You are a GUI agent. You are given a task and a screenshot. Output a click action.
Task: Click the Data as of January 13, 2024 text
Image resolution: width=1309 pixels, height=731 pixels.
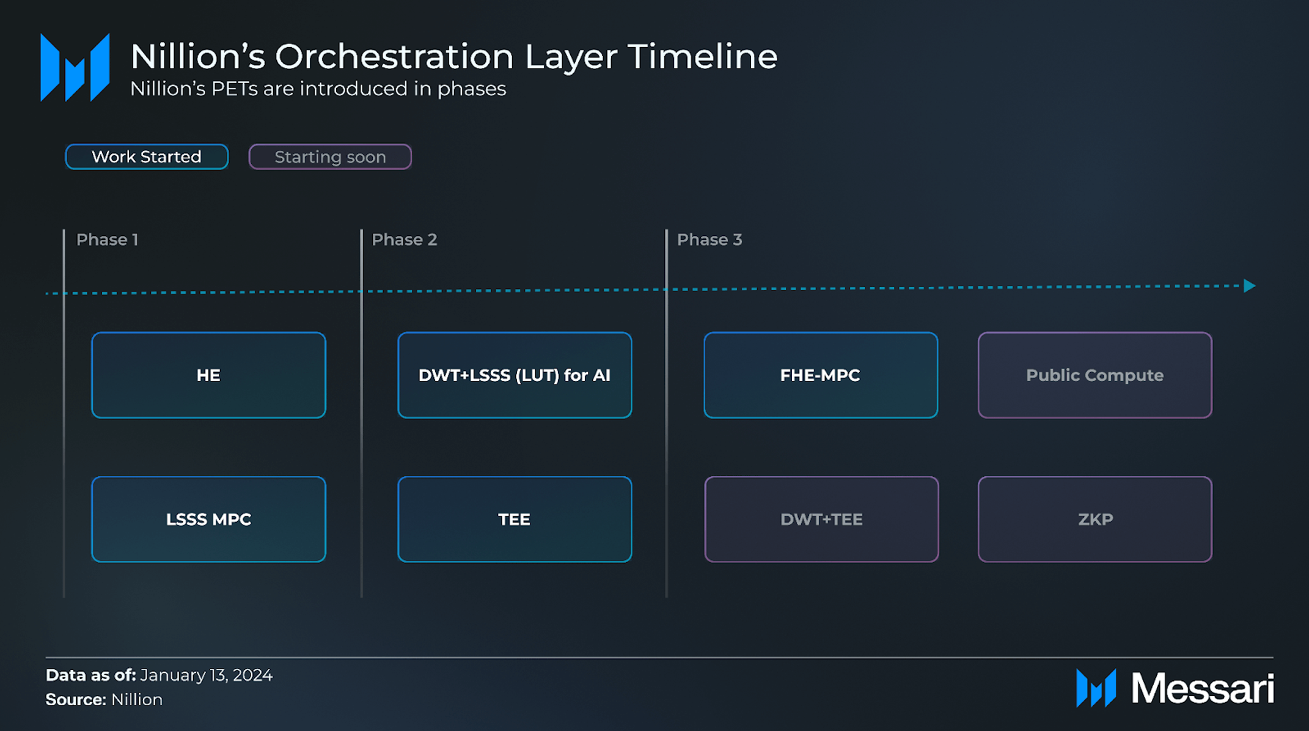159,675
